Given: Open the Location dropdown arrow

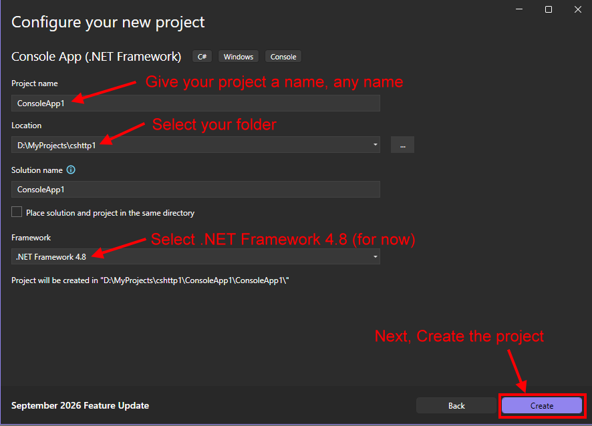Looking at the screenshot, I should tap(375, 145).
